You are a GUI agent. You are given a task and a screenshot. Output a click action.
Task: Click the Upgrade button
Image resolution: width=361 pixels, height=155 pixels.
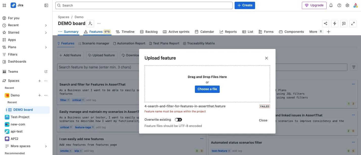pos(314,5)
